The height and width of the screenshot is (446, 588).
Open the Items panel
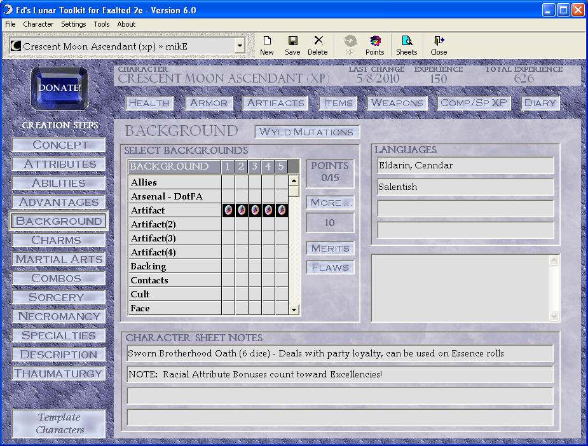coord(338,103)
